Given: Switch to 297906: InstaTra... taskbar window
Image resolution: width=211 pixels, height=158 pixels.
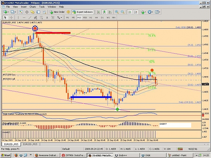Looking at the screenshot, I should pos(74,155).
